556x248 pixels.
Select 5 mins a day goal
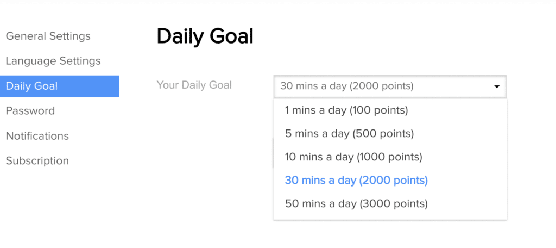pyautogui.click(x=349, y=134)
